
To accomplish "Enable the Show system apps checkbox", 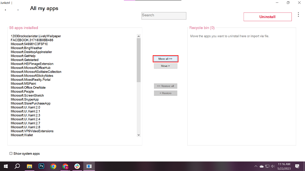I will tap(11, 154).
